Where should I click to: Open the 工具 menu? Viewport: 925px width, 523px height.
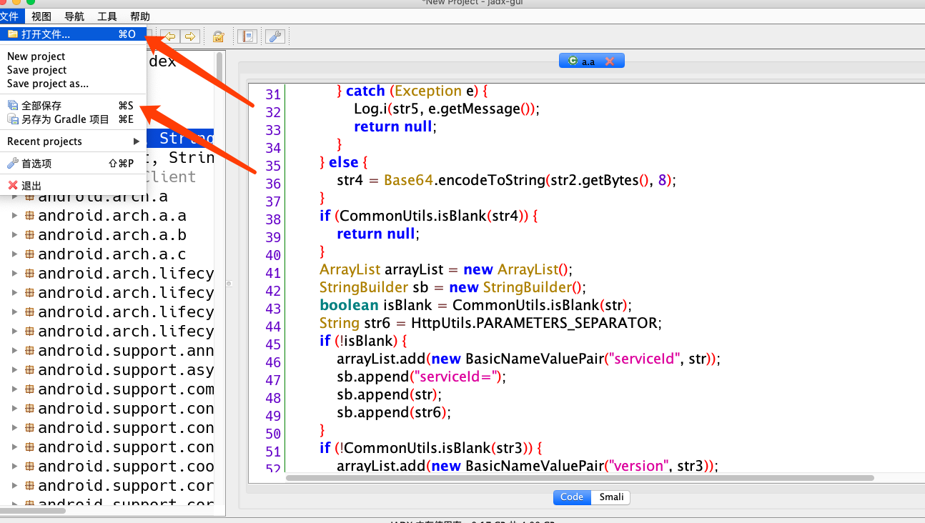point(107,16)
